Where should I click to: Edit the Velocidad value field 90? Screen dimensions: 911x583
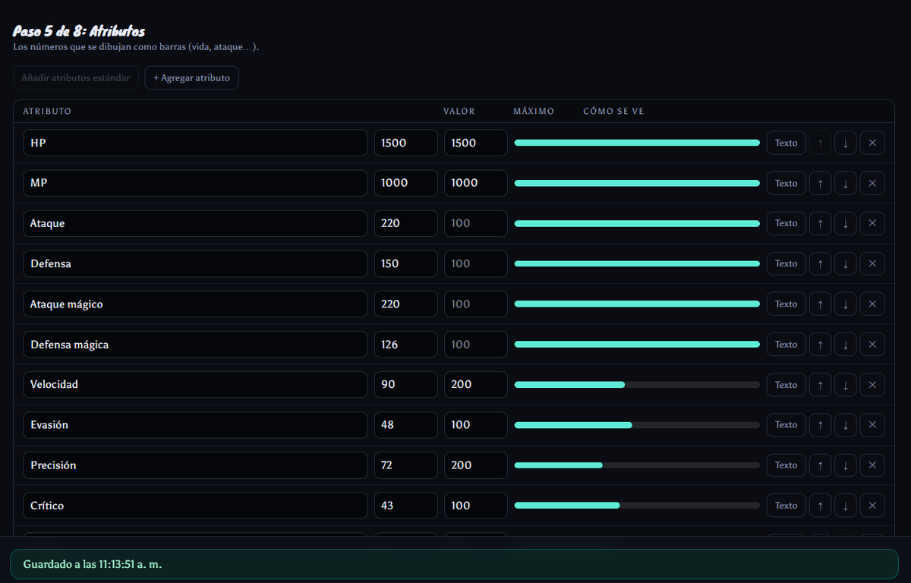tap(406, 385)
